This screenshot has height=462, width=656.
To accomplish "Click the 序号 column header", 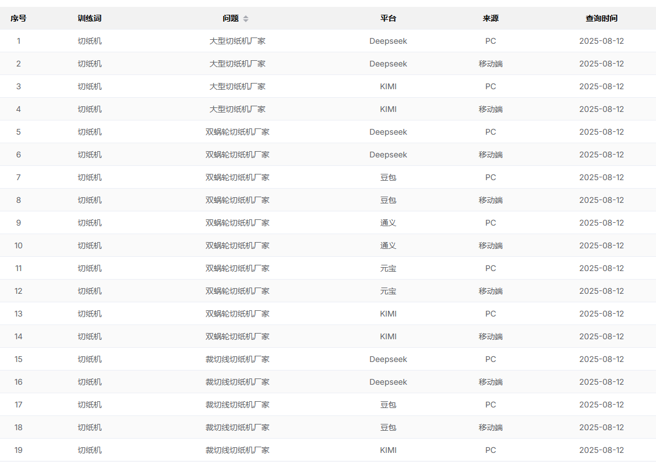I will click(x=18, y=18).
